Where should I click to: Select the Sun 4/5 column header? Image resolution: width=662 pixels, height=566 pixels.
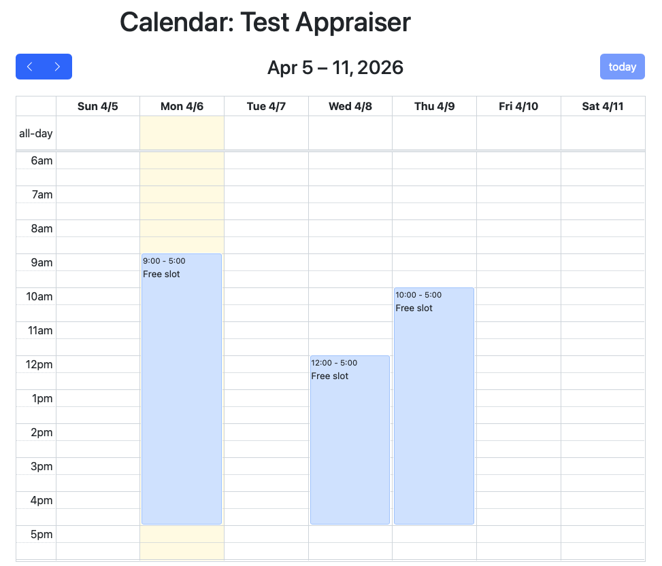point(98,106)
